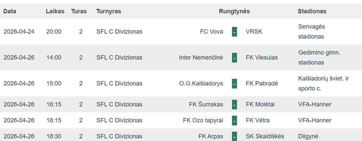
Task: Open the VRSK team link
Action: point(254,32)
